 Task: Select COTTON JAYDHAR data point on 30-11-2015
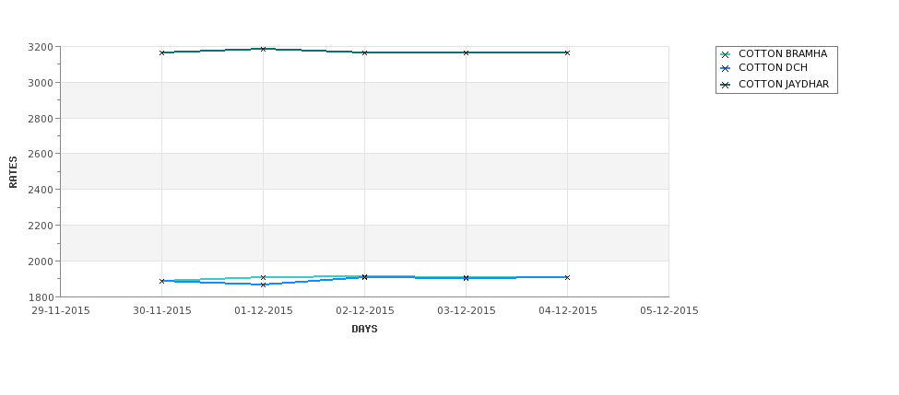[x=161, y=52]
